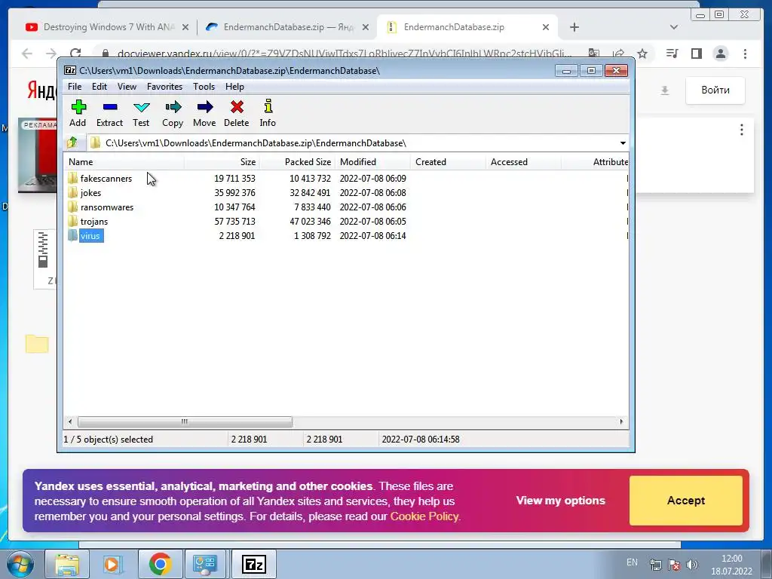This screenshot has width=772, height=579.
Task: Open the Favorites menu
Action: coord(164,87)
